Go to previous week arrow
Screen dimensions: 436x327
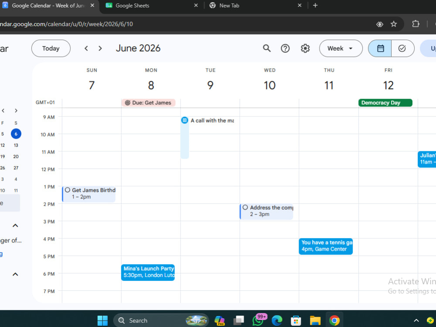86,48
